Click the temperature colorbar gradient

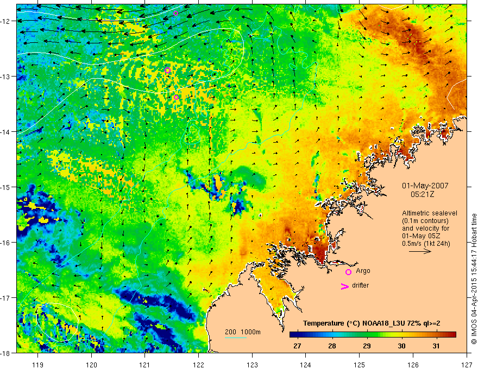click(x=373, y=335)
